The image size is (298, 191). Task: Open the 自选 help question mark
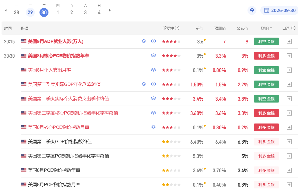[293, 28]
